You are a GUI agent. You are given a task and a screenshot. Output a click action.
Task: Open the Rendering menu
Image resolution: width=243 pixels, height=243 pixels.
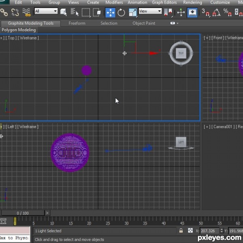pyautogui.click(x=192, y=2)
